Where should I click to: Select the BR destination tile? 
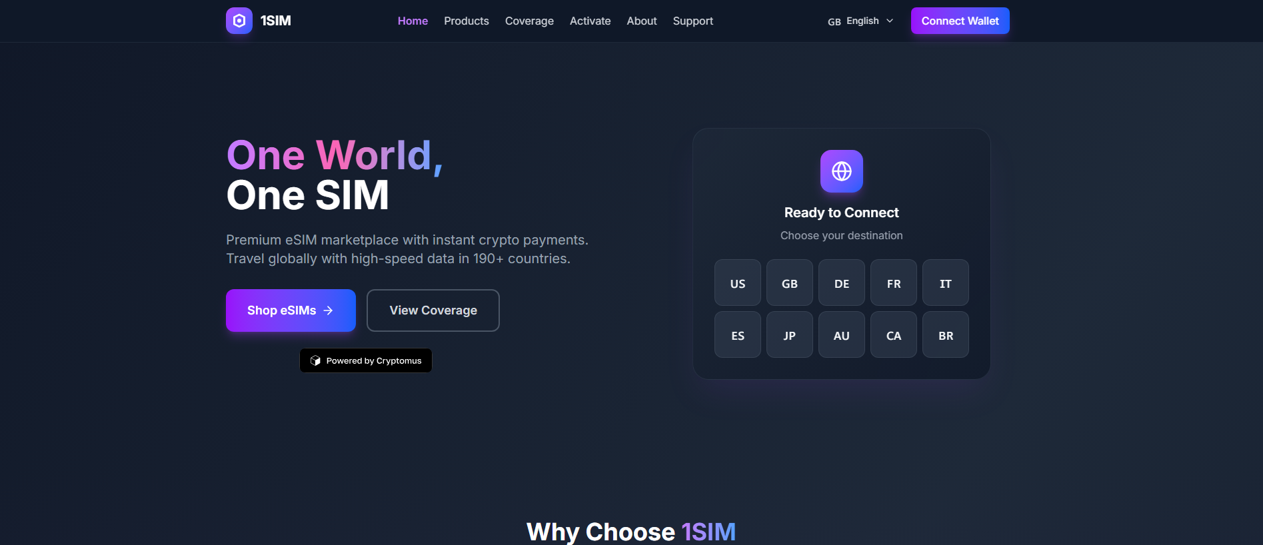click(946, 334)
